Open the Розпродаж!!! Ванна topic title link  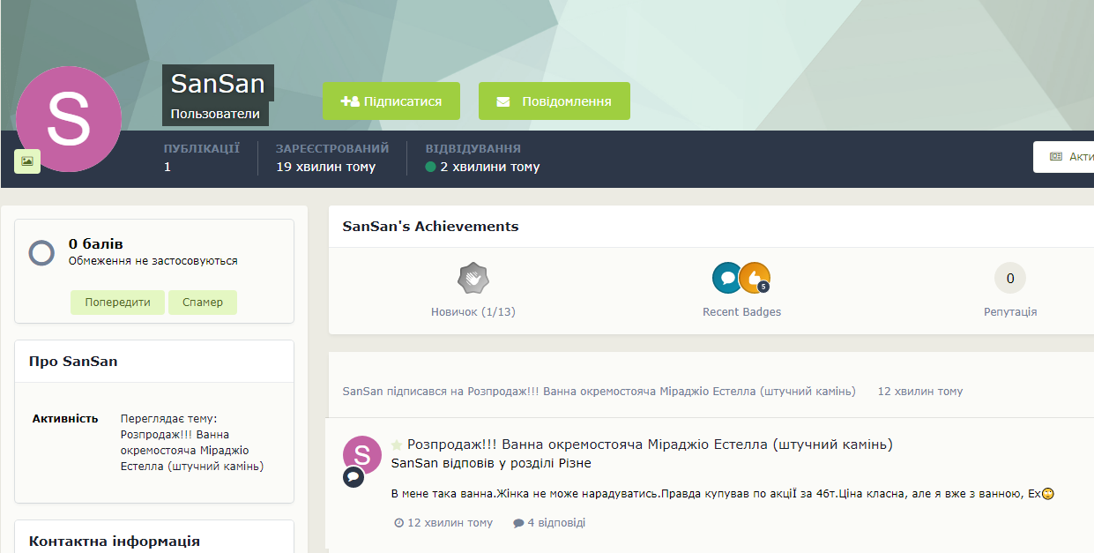(x=650, y=445)
